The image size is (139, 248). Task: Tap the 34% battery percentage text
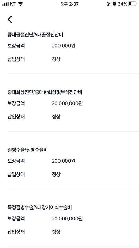[x=122, y=4]
